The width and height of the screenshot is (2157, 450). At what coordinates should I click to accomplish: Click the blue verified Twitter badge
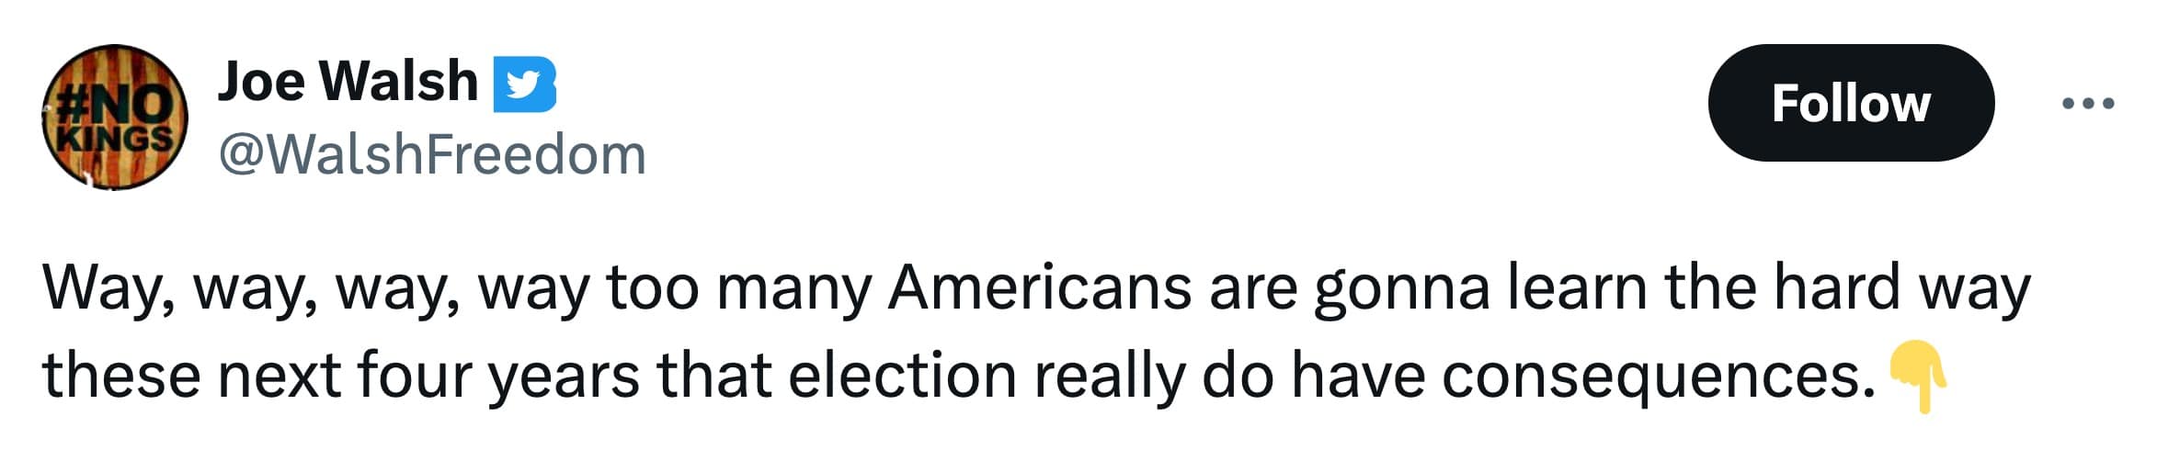point(525,84)
